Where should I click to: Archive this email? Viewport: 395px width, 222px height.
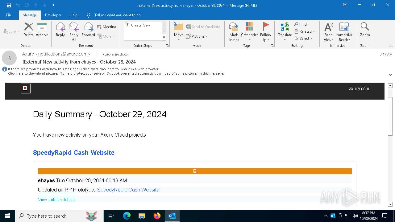(42, 30)
